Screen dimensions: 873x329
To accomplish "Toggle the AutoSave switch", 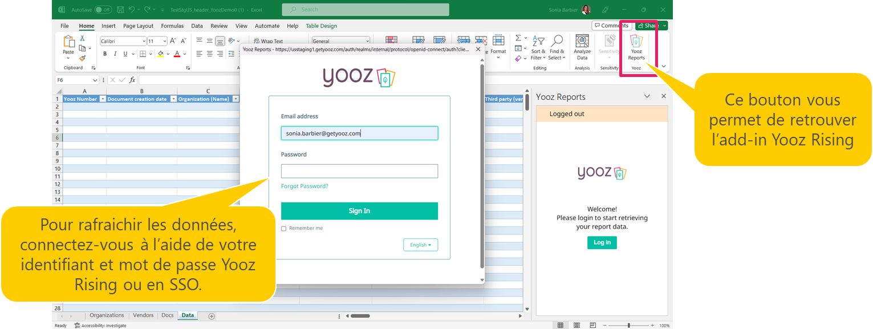I will point(103,10).
